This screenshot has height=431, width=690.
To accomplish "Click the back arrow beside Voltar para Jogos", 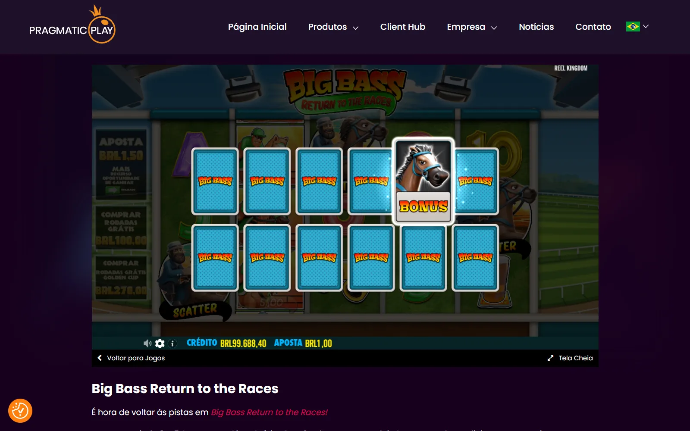I will pos(100,358).
